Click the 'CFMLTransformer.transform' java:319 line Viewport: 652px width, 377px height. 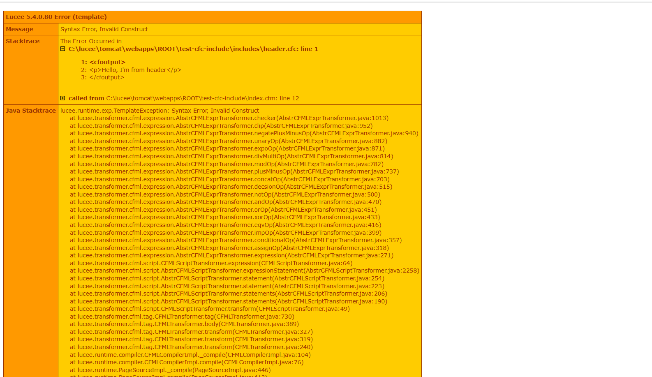click(191, 339)
